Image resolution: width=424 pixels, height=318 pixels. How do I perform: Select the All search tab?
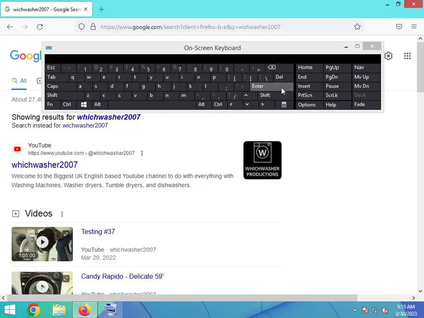pyautogui.click(x=19, y=81)
